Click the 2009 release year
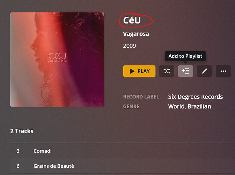 129,46
